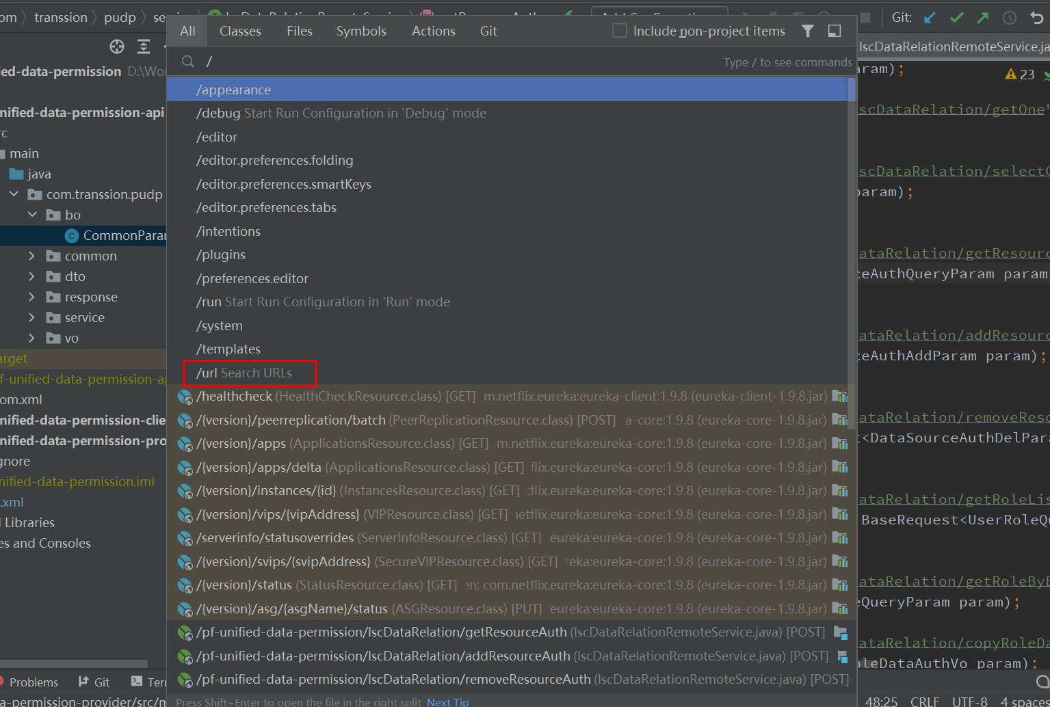The width and height of the screenshot is (1050, 707).
Task: Select the /appearance command
Action: (x=507, y=90)
